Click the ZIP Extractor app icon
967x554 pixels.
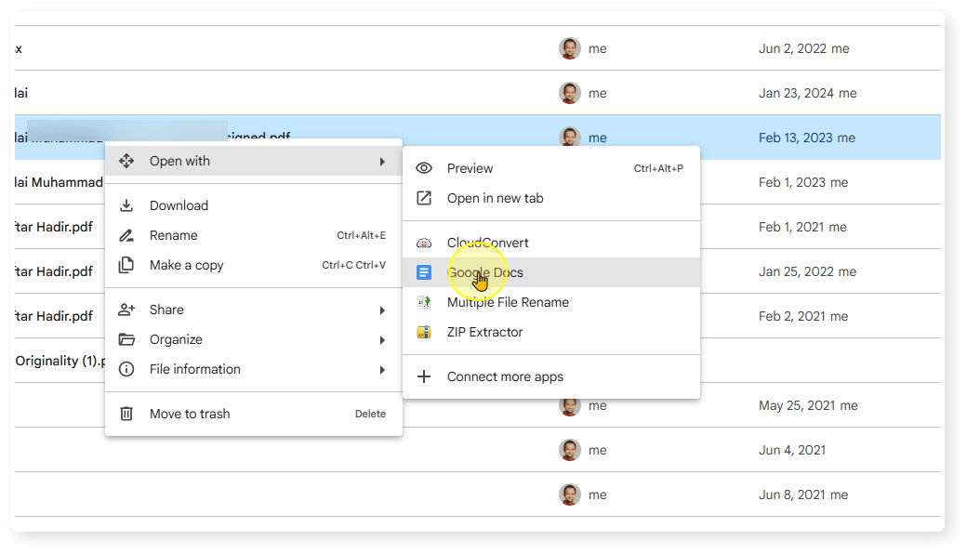coord(424,332)
